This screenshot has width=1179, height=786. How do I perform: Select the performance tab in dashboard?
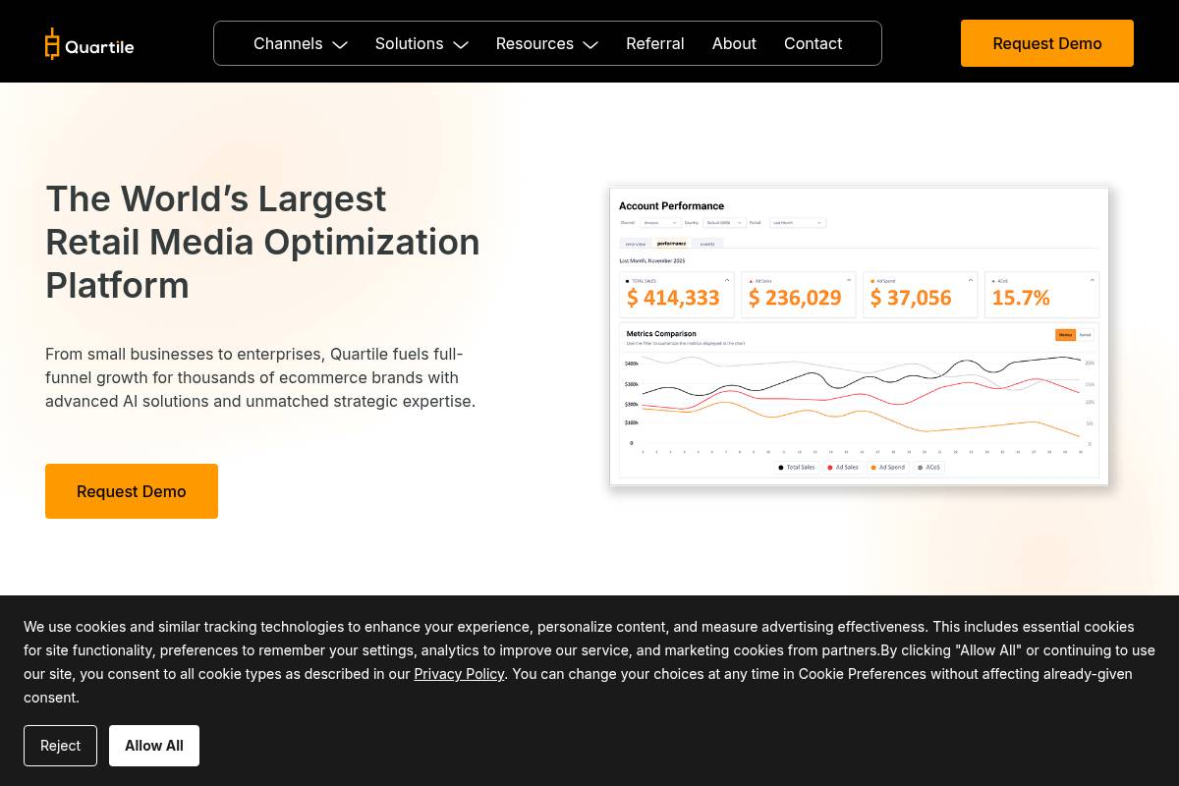672,244
